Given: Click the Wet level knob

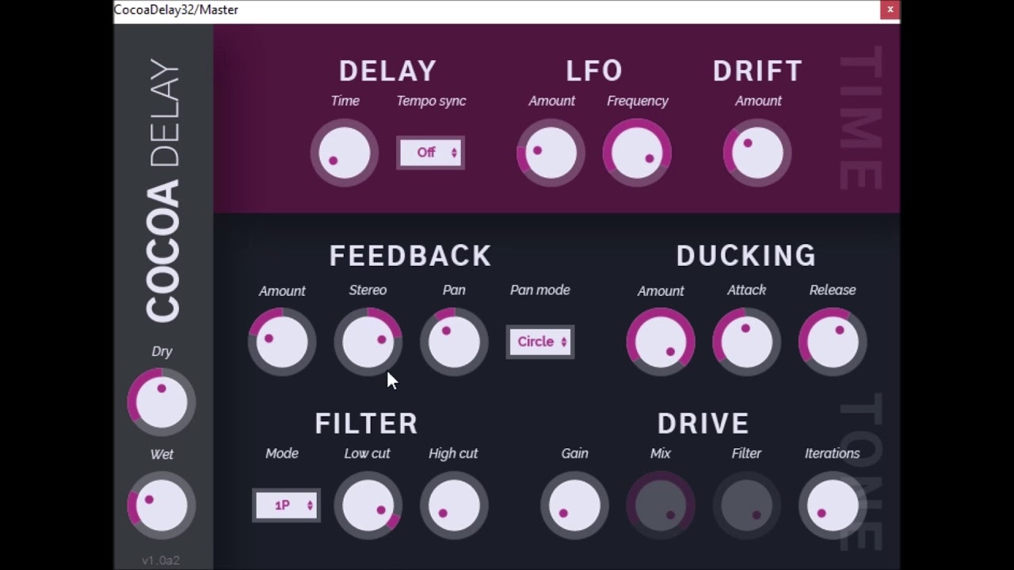Looking at the screenshot, I should pyautogui.click(x=162, y=505).
